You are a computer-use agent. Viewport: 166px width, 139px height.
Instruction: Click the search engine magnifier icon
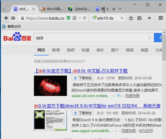(x=94, y=18)
